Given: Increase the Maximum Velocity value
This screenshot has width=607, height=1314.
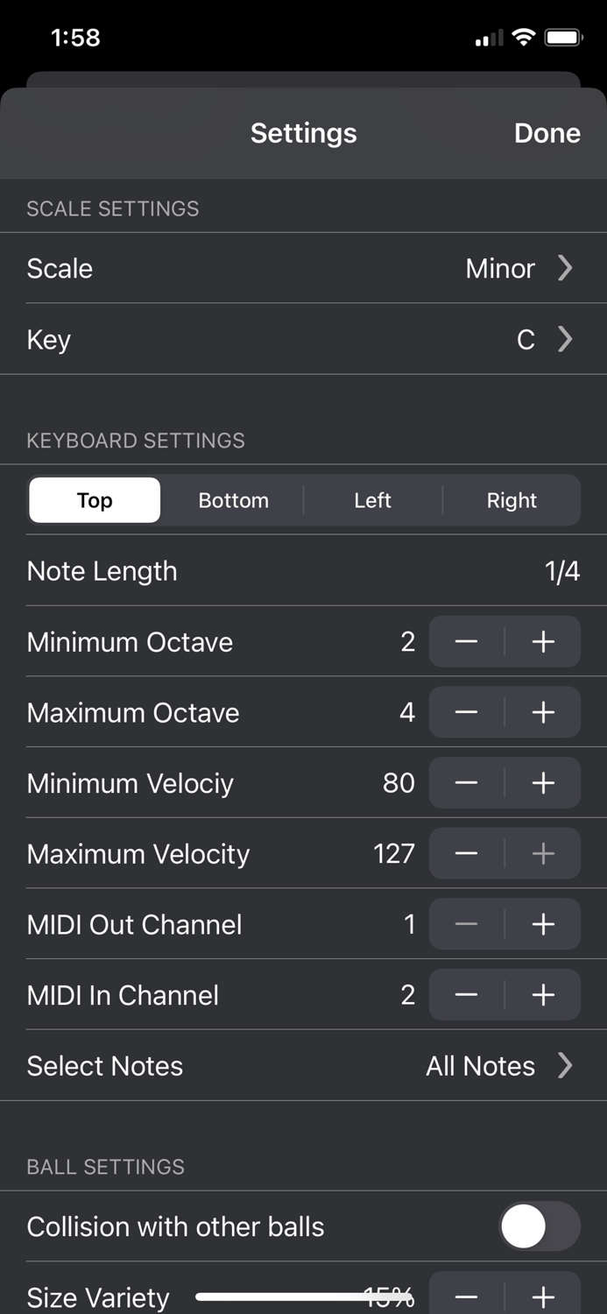Looking at the screenshot, I should (x=542, y=853).
